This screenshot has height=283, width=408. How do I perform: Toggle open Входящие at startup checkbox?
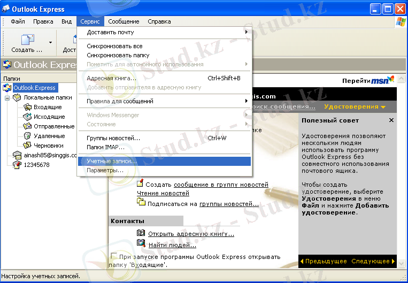coord(114,256)
